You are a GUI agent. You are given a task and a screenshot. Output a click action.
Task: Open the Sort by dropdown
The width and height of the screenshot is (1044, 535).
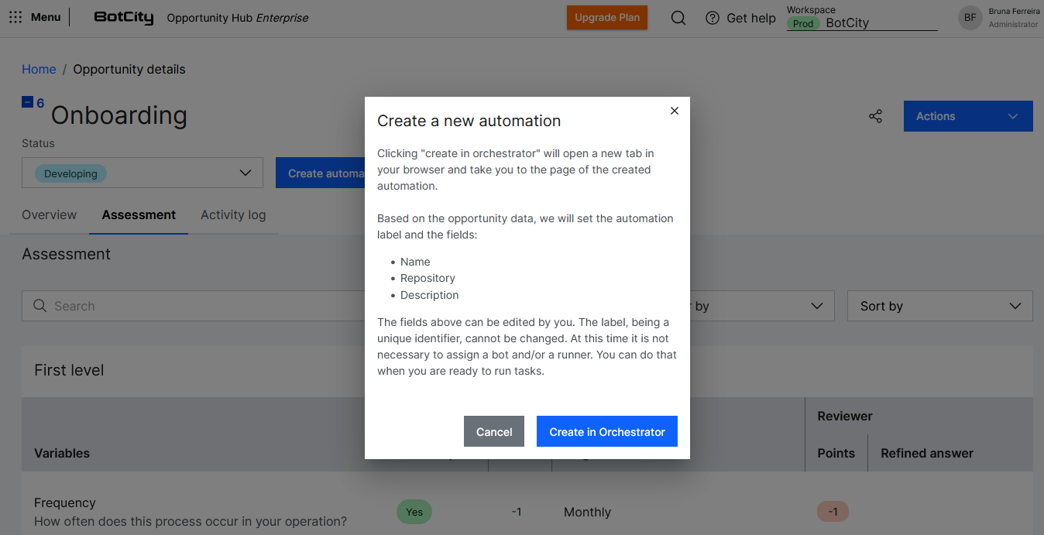coord(939,306)
